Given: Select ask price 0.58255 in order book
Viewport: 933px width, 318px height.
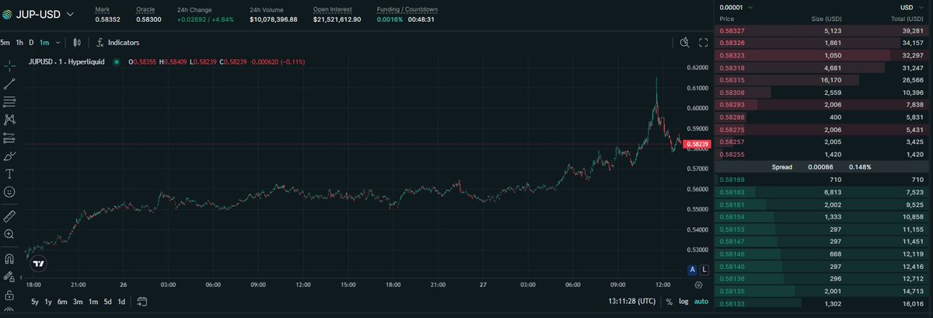Looking at the screenshot, I should click(x=732, y=155).
